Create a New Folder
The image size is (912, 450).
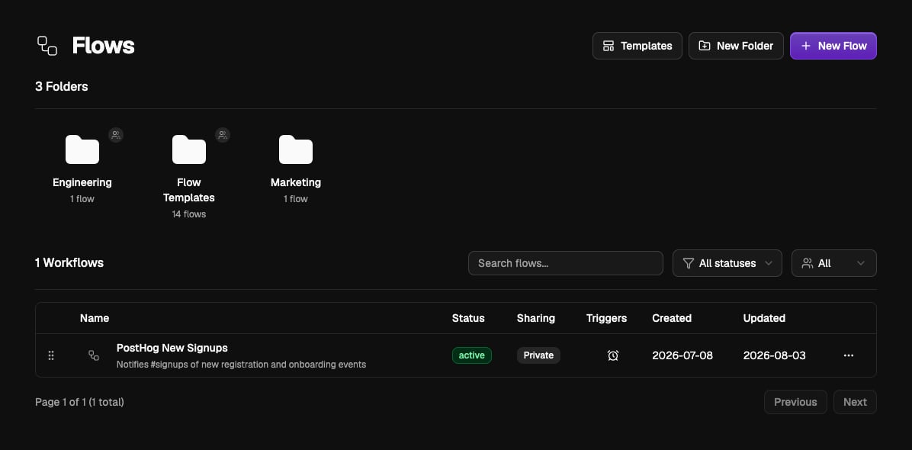pyautogui.click(x=736, y=46)
